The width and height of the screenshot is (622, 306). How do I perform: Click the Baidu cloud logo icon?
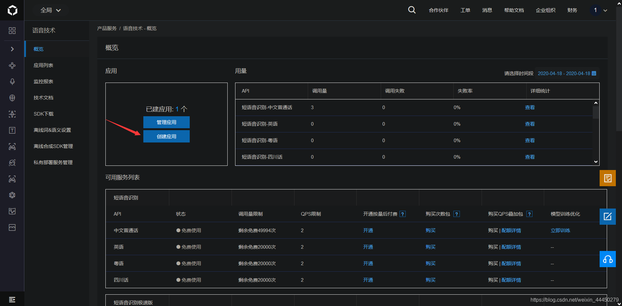click(12, 10)
